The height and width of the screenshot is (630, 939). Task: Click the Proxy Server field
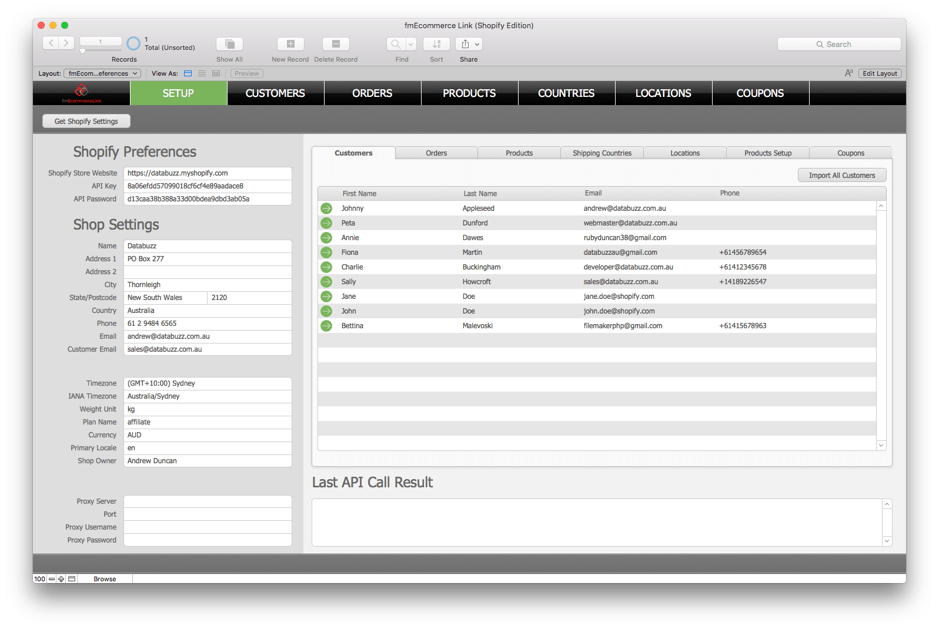(208, 501)
